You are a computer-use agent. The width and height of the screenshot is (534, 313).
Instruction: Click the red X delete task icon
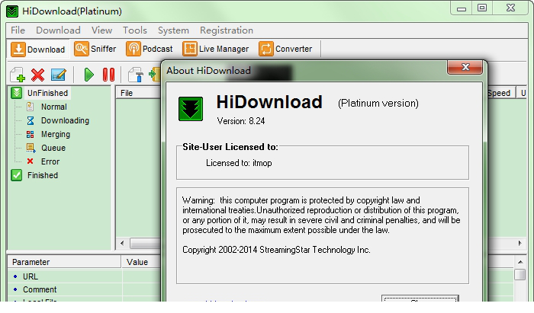coord(38,75)
